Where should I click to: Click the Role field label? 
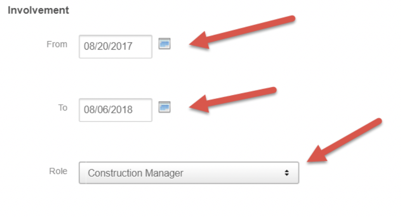pyautogui.click(x=58, y=171)
